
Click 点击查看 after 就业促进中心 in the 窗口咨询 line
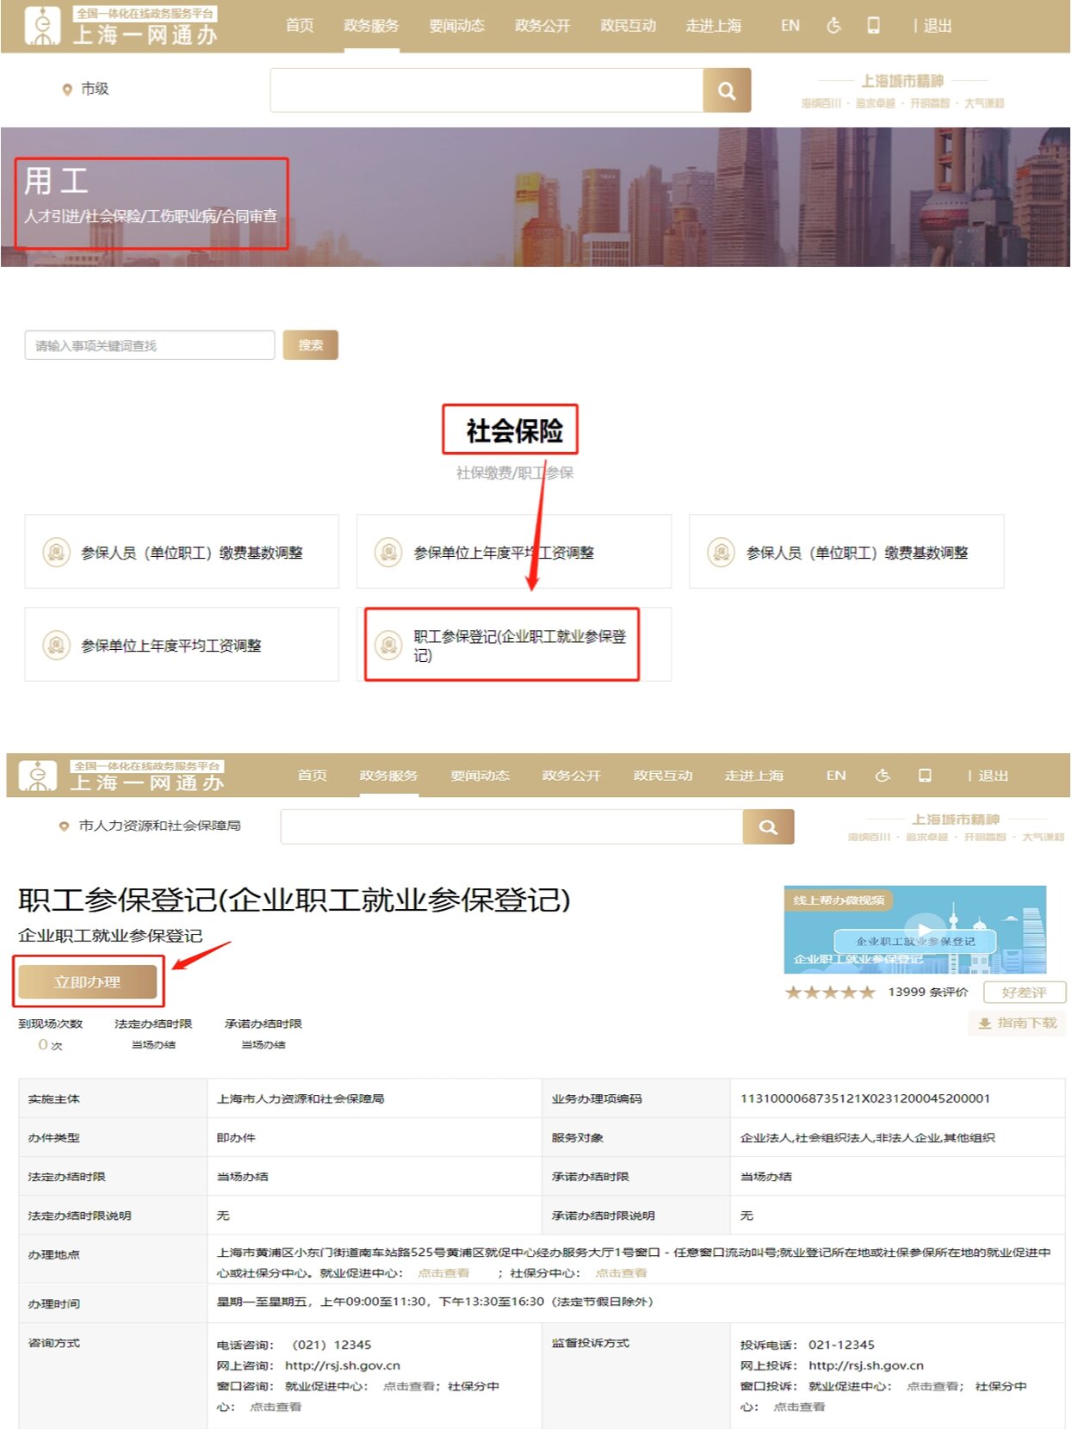[409, 1386]
